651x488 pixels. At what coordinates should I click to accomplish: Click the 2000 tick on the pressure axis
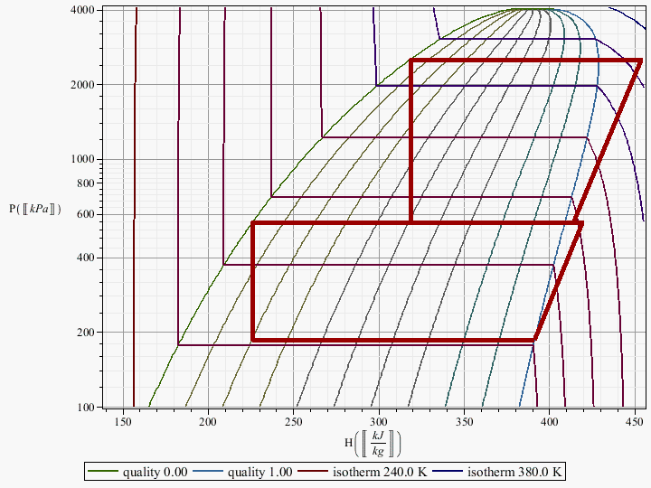[x=84, y=85]
